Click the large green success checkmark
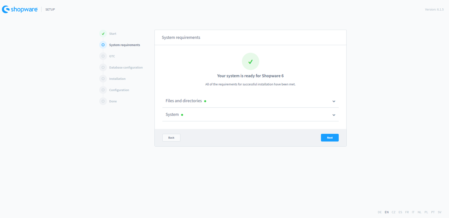The height and width of the screenshot is (218, 449). point(250,61)
